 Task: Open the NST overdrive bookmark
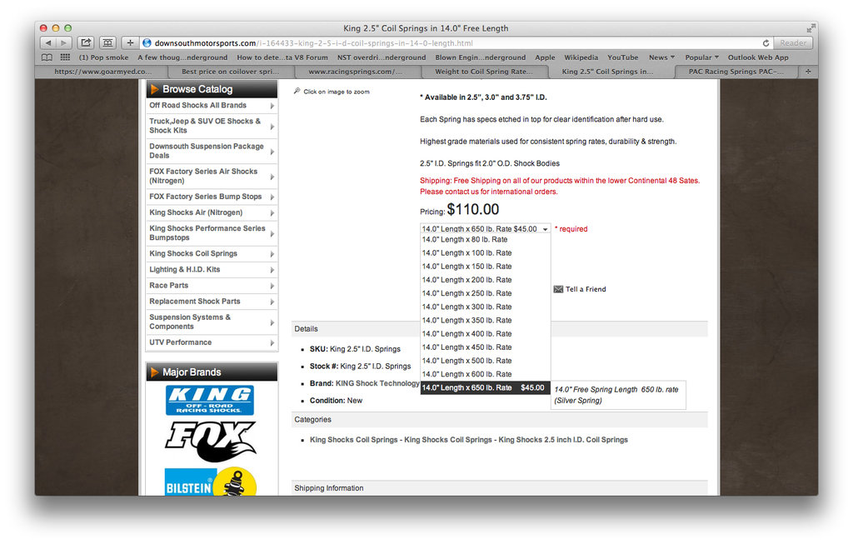pyautogui.click(x=382, y=57)
